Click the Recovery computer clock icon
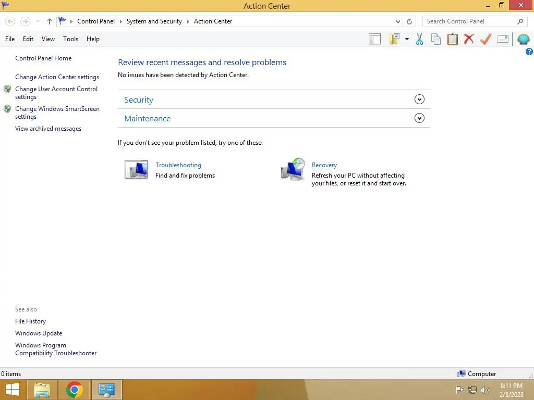 click(293, 169)
